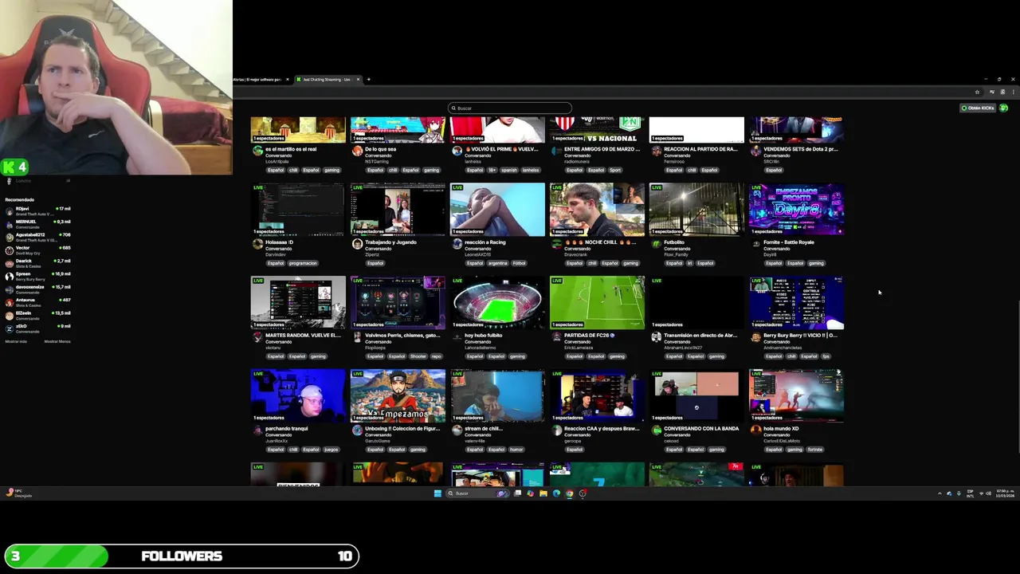Viewport: 1020px width, 574px height.
Task: Click the 'es el martillo es el real' title
Action: pyautogui.click(x=291, y=149)
